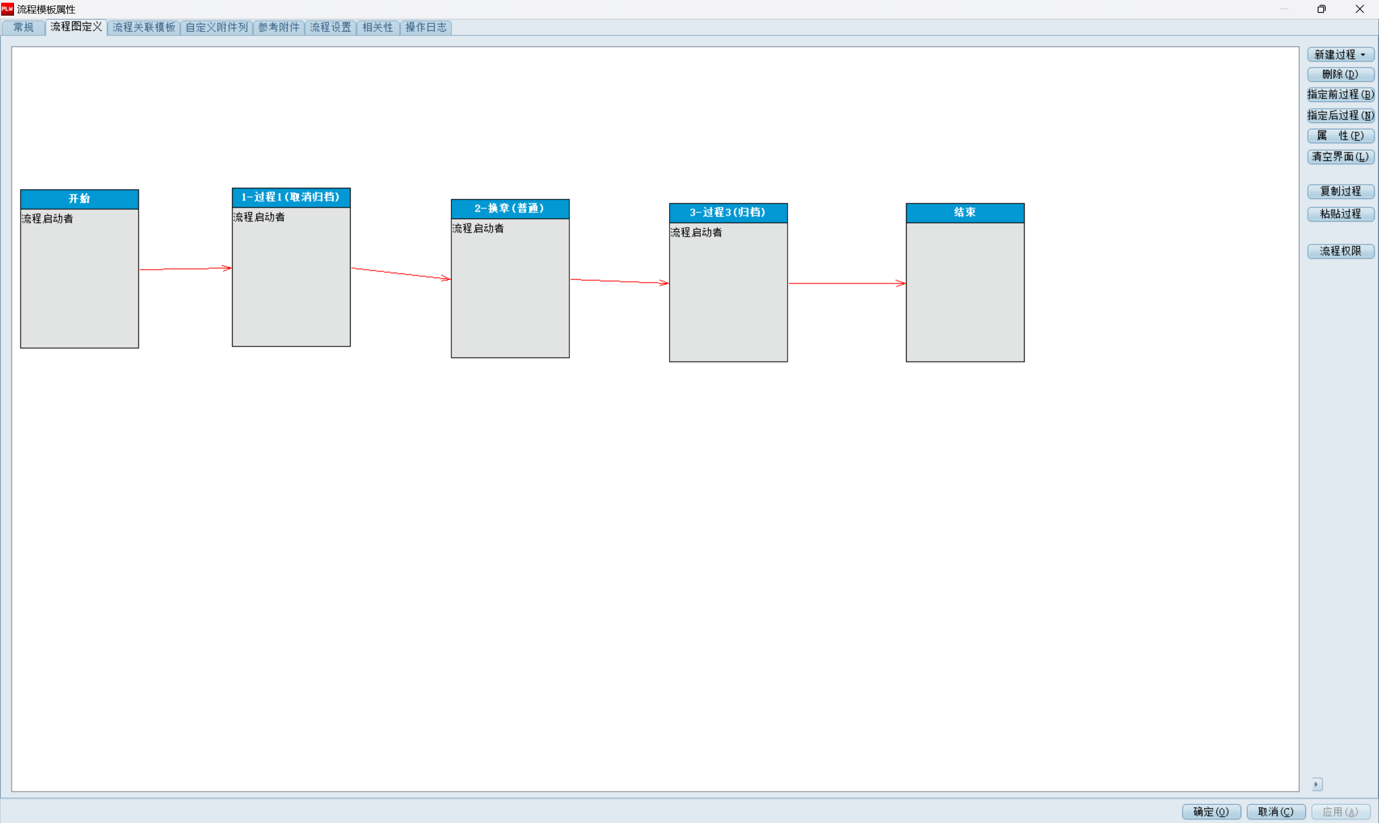Open process properties with 属性(P)
This screenshot has height=823, width=1379.
click(x=1340, y=136)
